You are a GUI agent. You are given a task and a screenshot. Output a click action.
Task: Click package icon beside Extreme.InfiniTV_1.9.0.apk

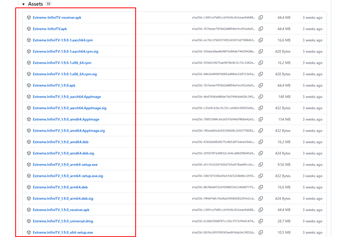[29, 85]
